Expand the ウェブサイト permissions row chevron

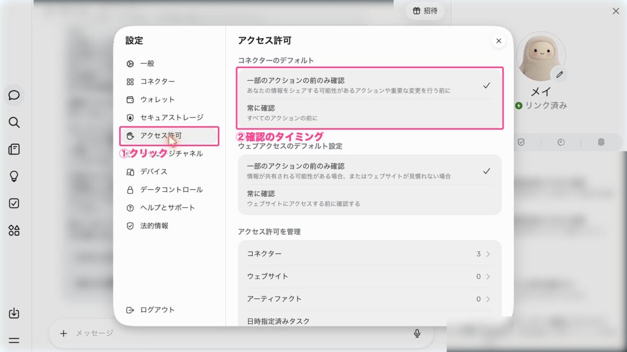pos(488,276)
